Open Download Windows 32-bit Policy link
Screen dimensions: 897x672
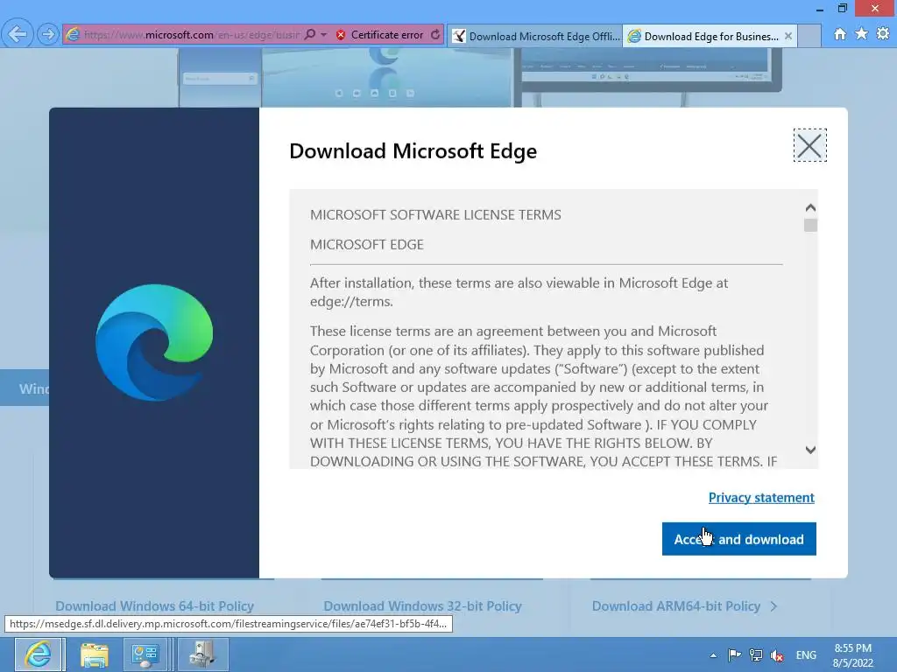pos(422,605)
